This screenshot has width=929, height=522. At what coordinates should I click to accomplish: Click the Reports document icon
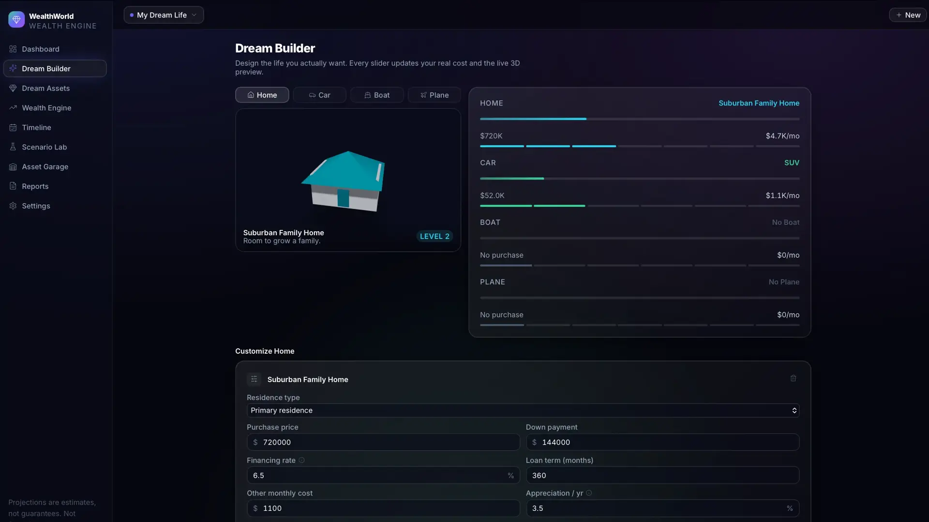click(x=13, y=186)
